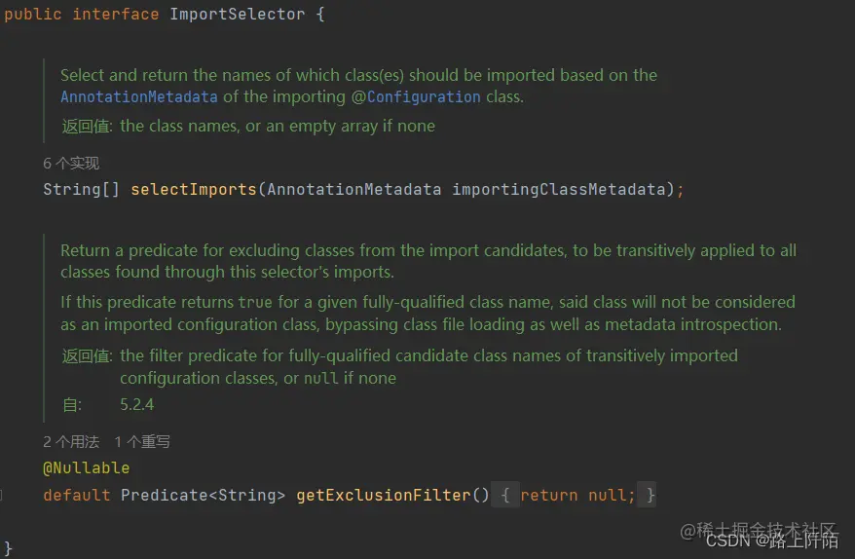Click the selectImports method name
855x559 pixels.
[x=194, y=189]
